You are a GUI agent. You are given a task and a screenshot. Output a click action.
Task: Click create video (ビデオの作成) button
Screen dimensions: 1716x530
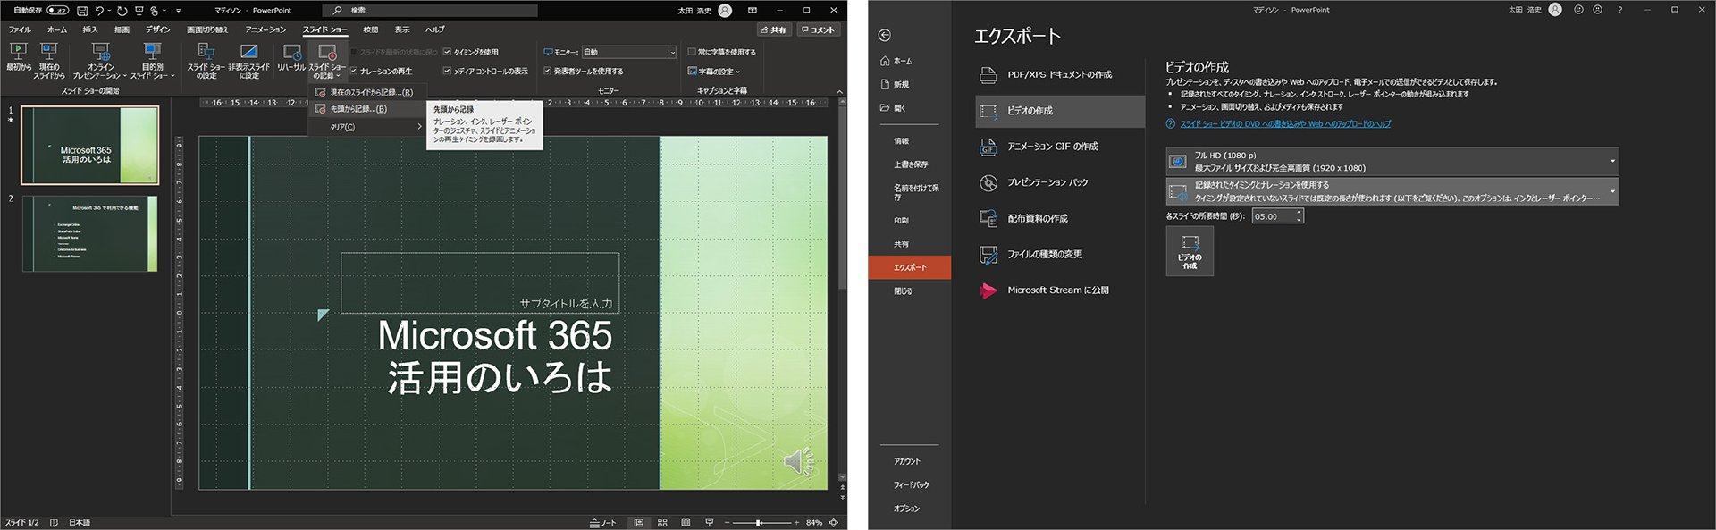click(x=1190, y=251)
